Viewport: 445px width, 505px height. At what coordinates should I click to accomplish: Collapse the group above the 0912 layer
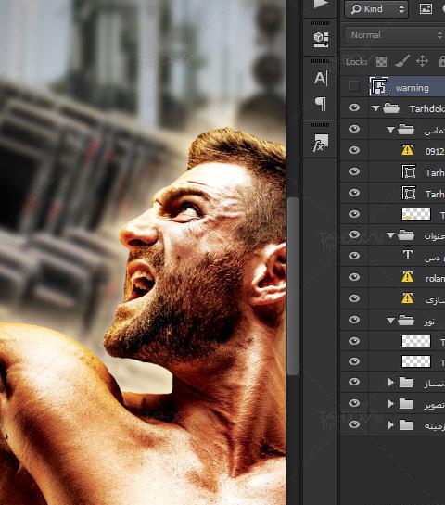(390, 130)
